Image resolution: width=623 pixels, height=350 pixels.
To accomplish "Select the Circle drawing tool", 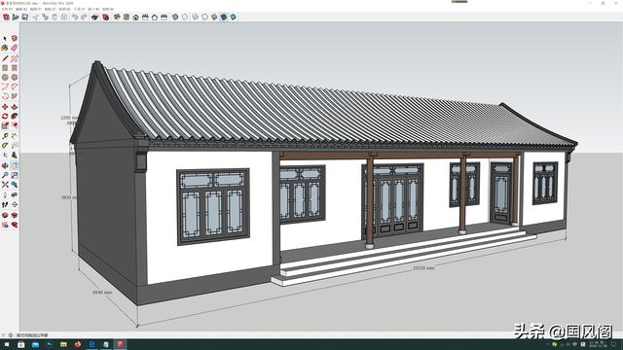I will click(5, 78).
